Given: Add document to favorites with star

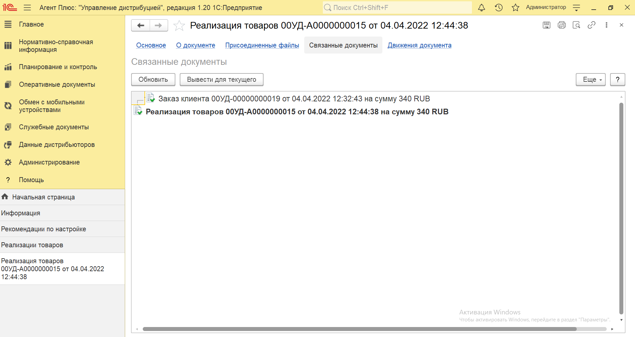Looking at the screenshot, I should [179, 26].
